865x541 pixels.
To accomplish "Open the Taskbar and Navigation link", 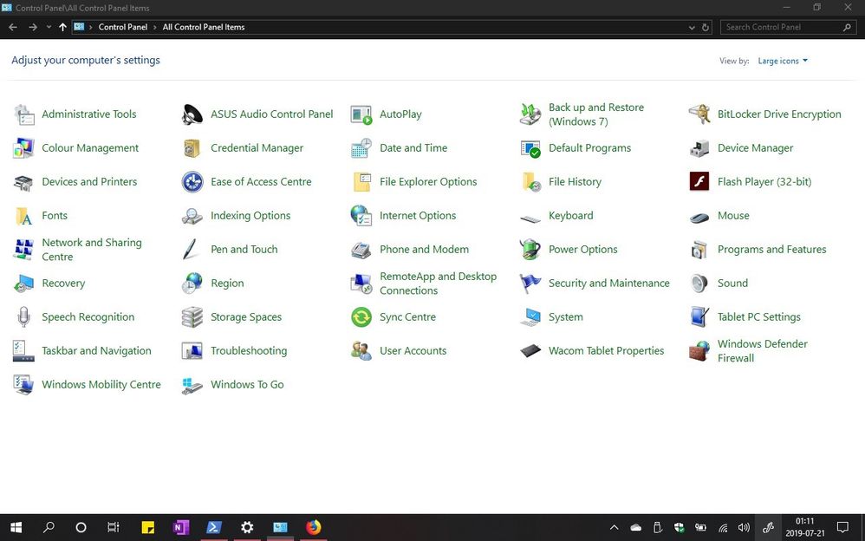I will [96, 350].
